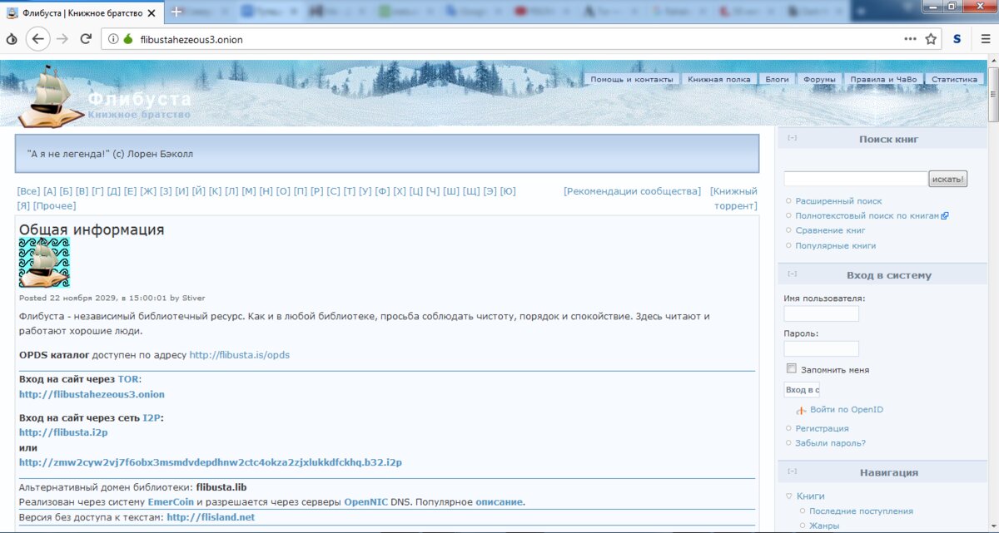999x533 pixels.
Task: Go back to the previous page
Action: point(37,39)
